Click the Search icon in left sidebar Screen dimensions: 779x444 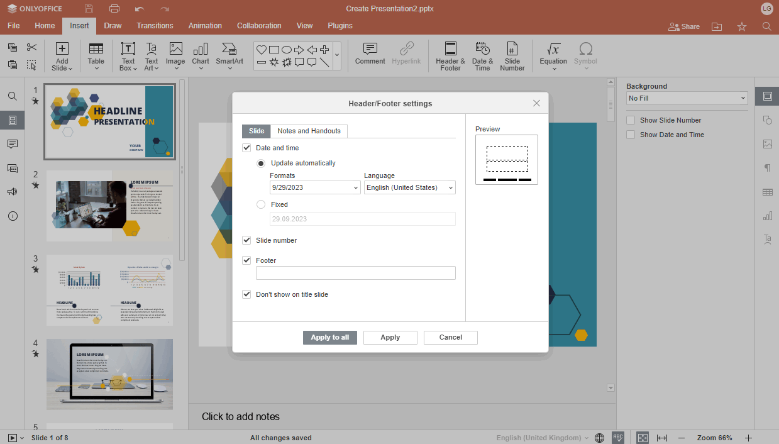coord(13,96)
